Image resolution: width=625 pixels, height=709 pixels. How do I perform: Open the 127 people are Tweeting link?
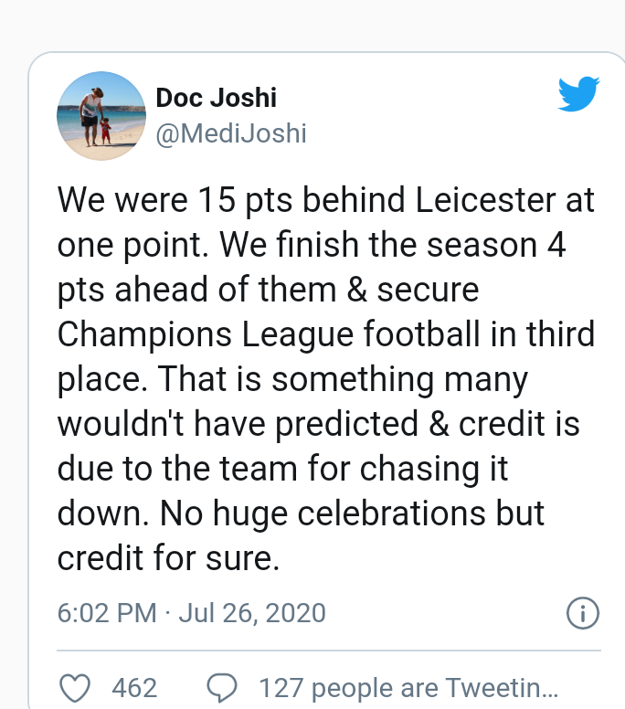(x=408, y=688)
